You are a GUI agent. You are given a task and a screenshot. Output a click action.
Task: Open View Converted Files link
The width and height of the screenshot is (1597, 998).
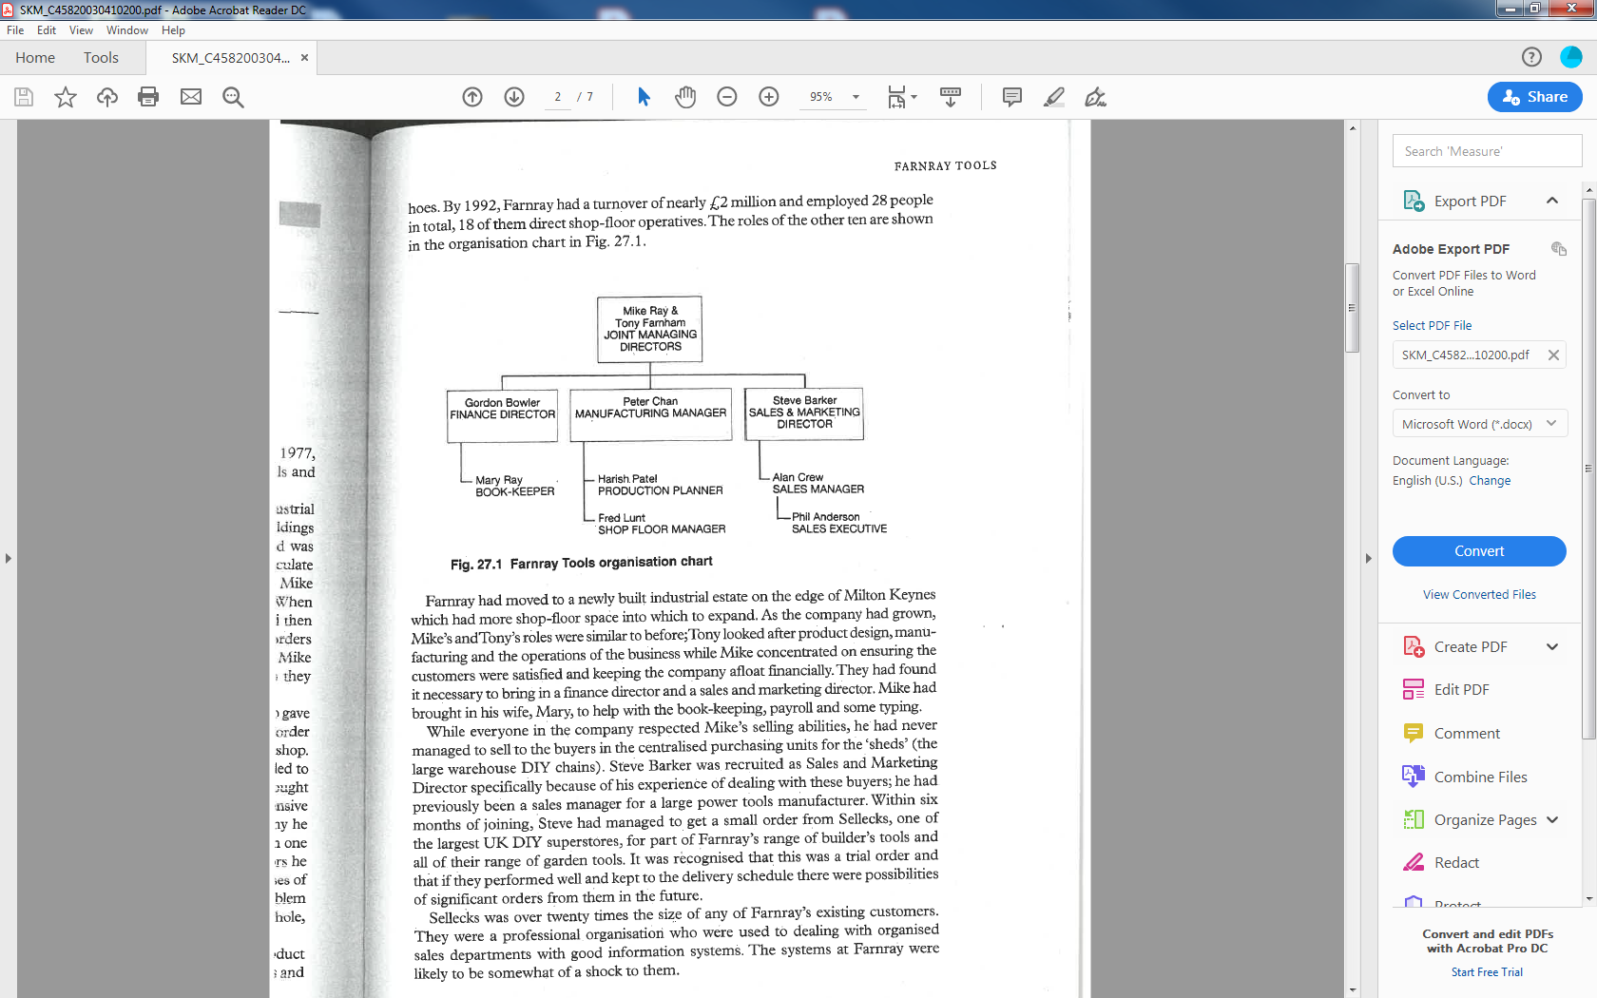[1479, 594]
